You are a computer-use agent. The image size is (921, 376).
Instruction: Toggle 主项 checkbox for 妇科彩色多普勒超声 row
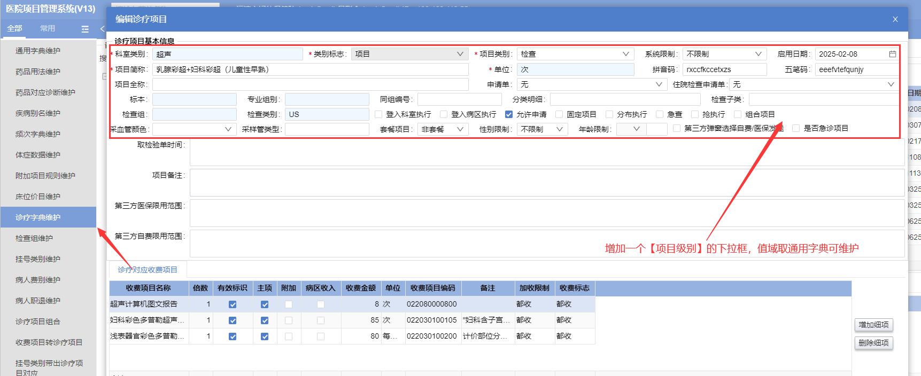[x=265, y=320]
